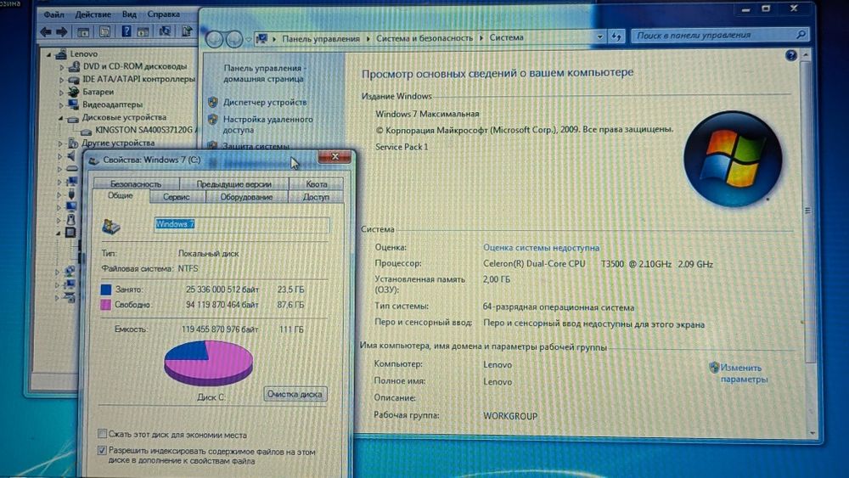849x478 pixels.
Task: Switch to the Доступ tab
Action: click(x=316, y=197)
